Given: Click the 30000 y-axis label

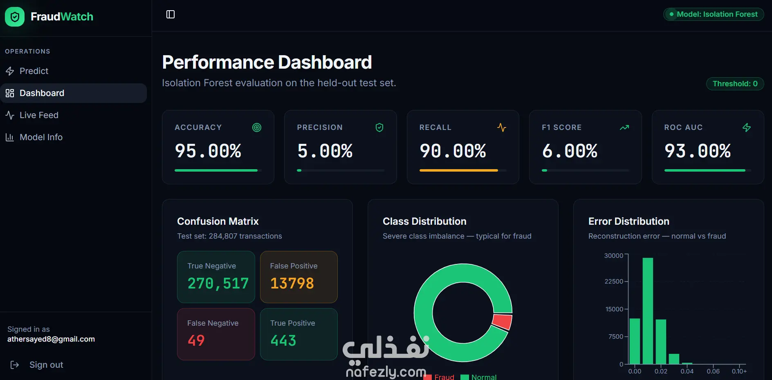Looking at the screenshot, I should [614, 256].
